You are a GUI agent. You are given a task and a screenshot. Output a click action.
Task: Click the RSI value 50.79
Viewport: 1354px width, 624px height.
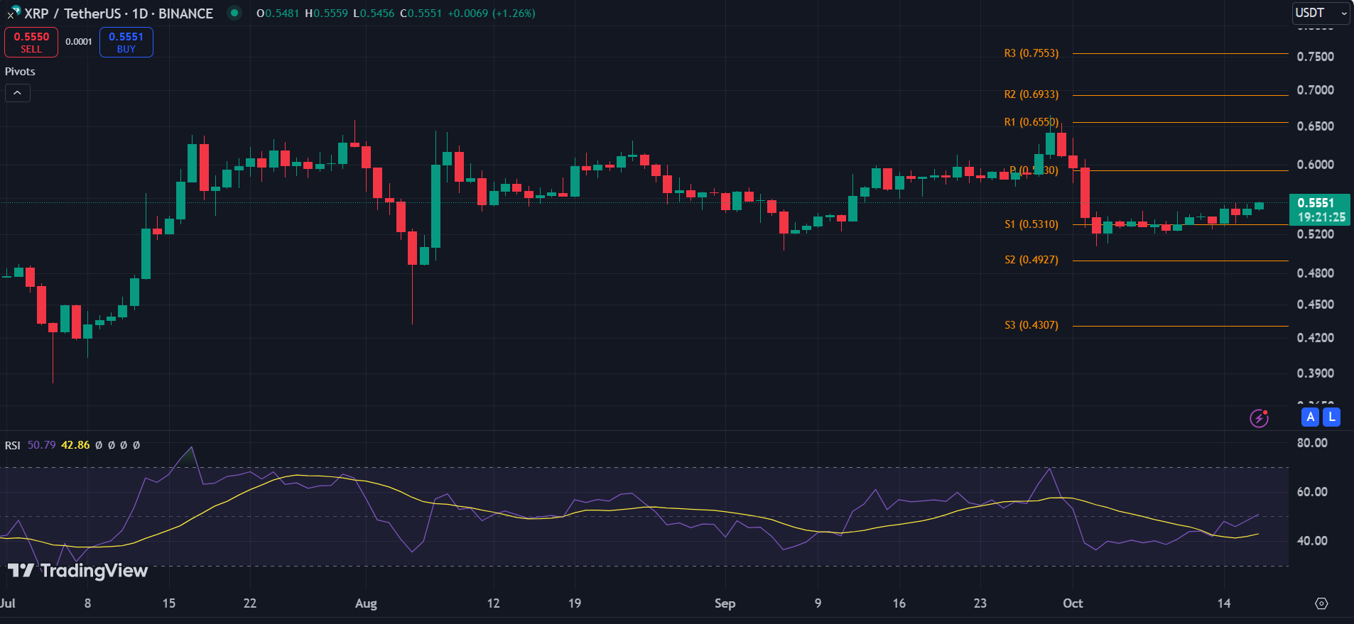pyautogui.click(x=41, y=445)
